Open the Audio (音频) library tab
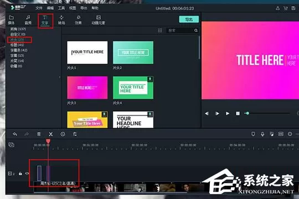The width and height of the screenshot is (299, 199). (x=28, y=20)
